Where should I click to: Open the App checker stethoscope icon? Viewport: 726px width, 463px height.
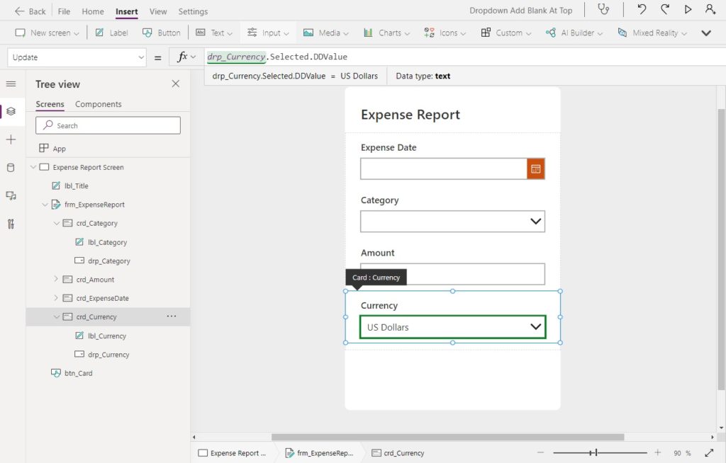click(603, 10)
